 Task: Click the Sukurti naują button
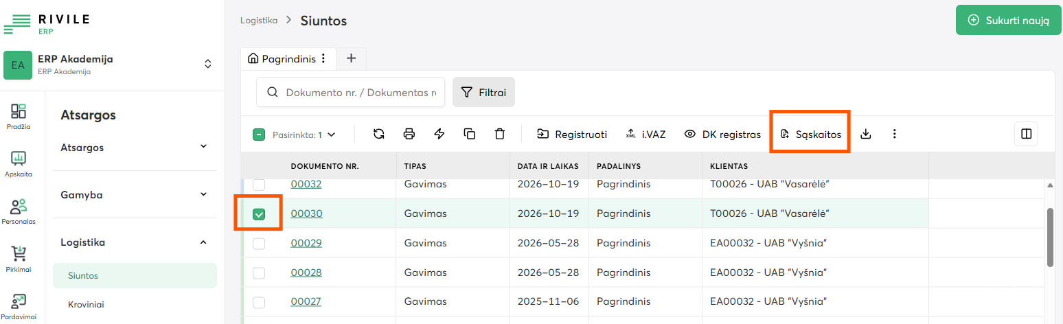[1009, 21]
